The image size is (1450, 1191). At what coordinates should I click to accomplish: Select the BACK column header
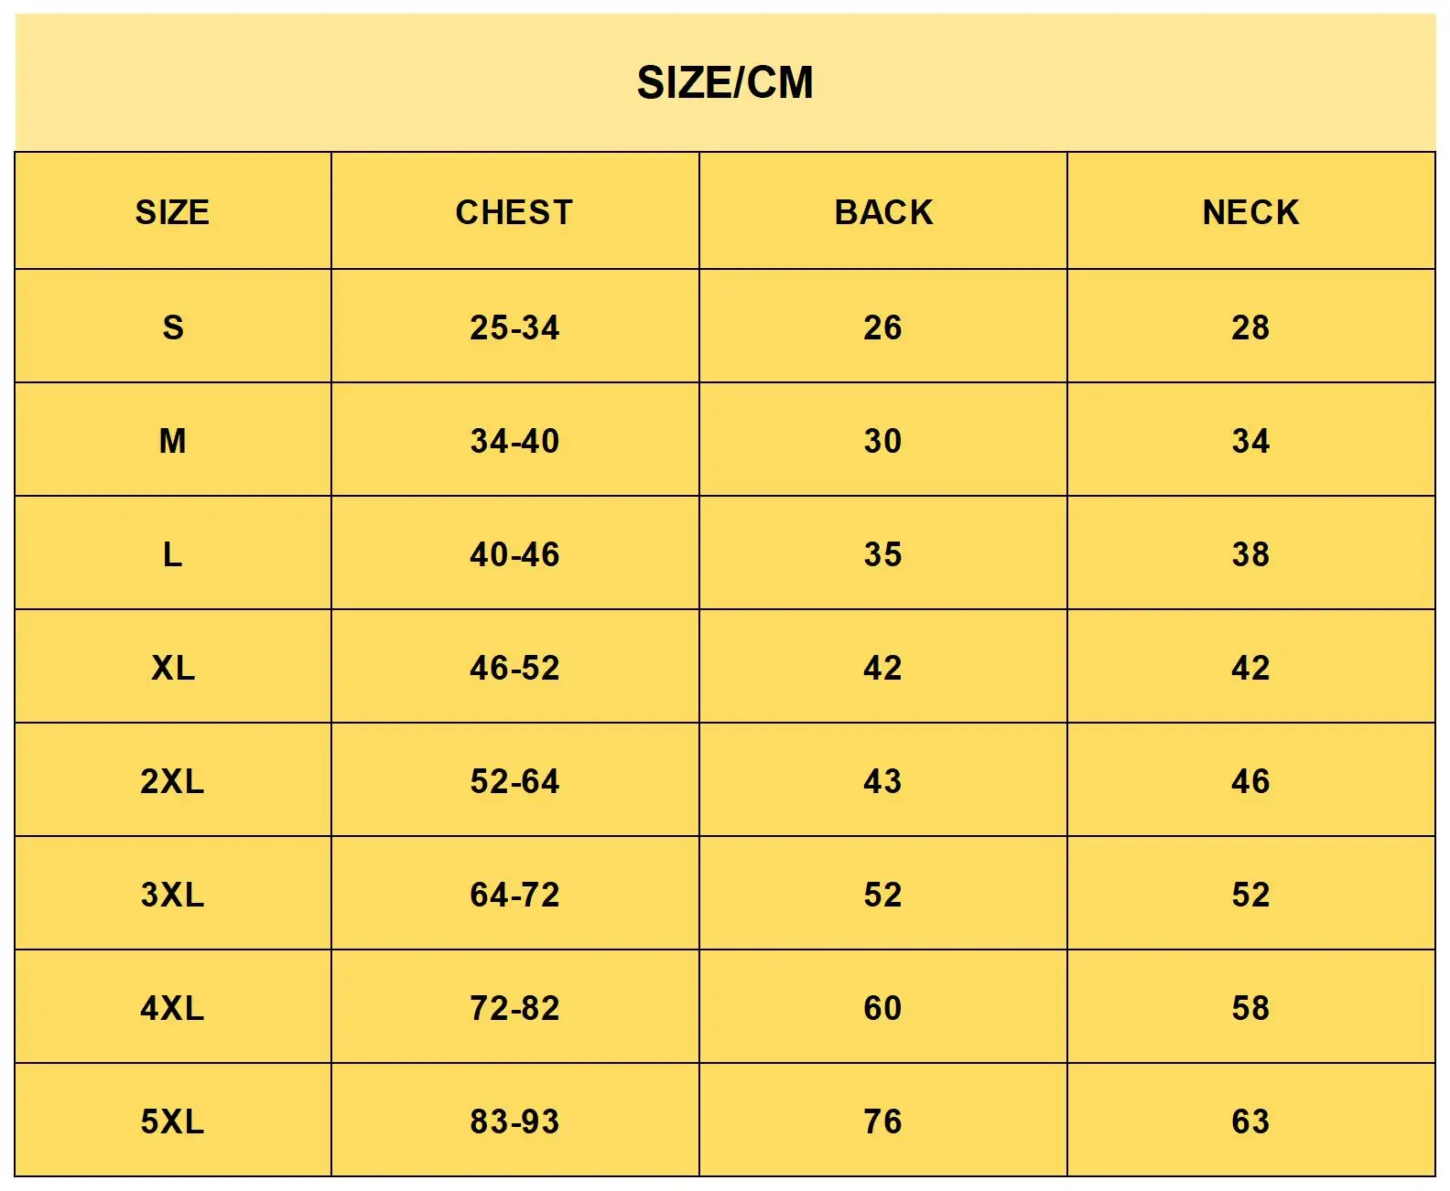(883, 212)
